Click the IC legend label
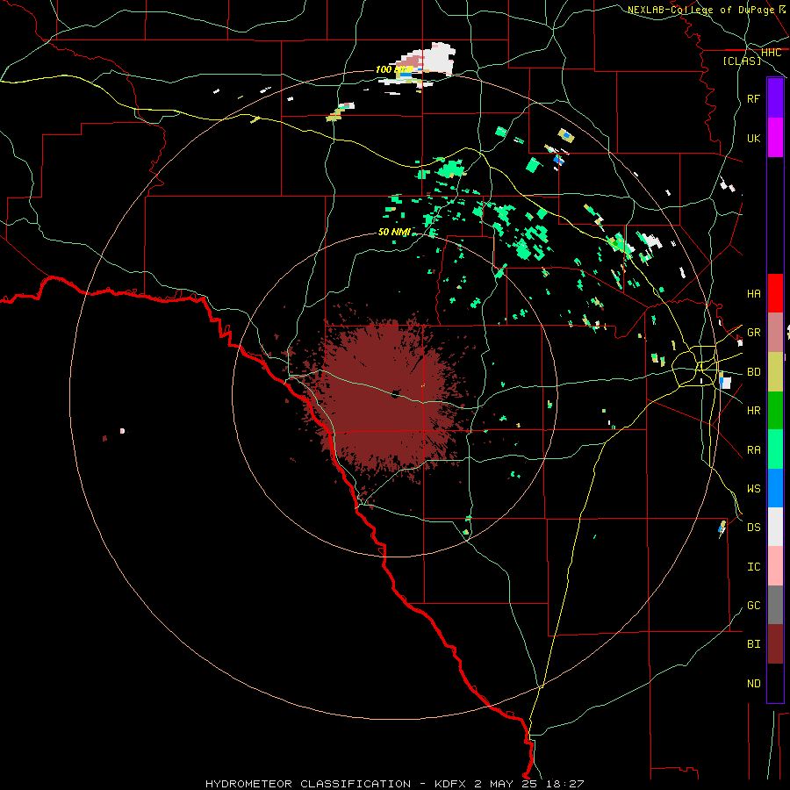The image size is (790, 790). click(753, 567)
